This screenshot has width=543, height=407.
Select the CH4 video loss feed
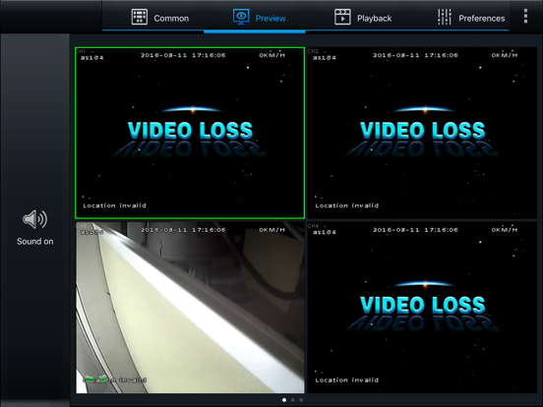tap(422, 308)
